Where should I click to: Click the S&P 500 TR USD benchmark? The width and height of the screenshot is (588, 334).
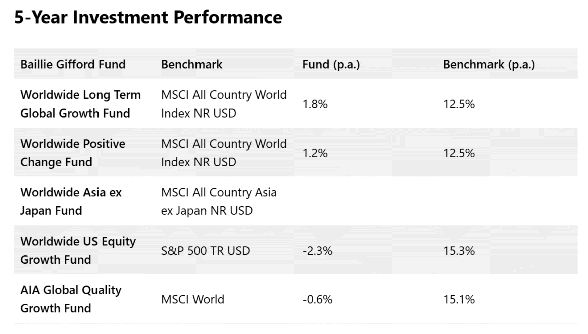coord(205,250)
